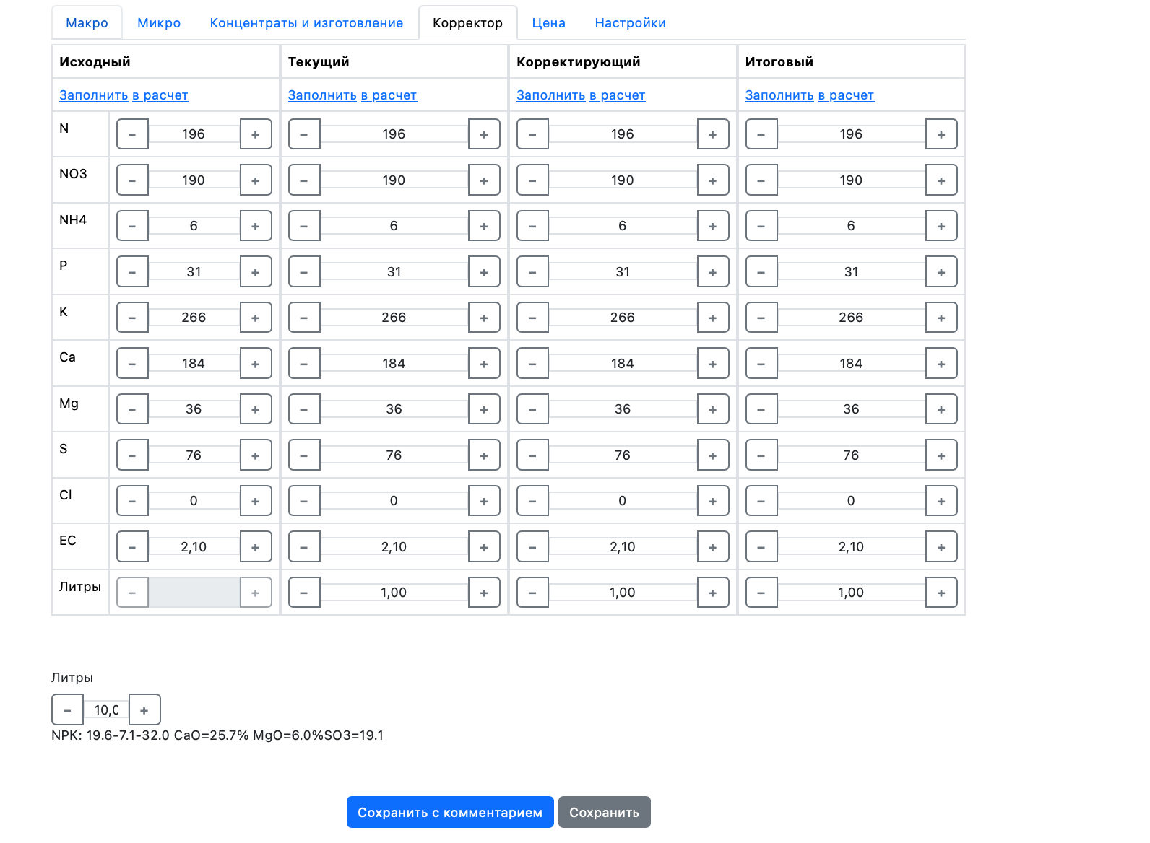Increase EC in the Итоговый column
Image resolution: width=1150 pixels, height=843 pixels.
[941, 547]
